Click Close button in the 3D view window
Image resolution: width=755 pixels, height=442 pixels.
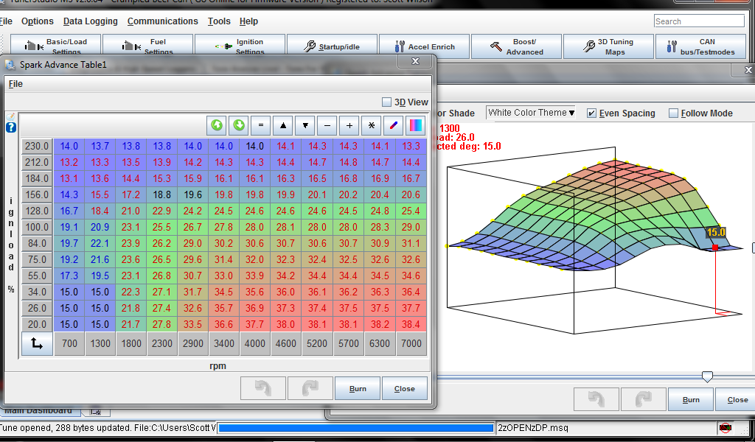click(x=737, y=400)
